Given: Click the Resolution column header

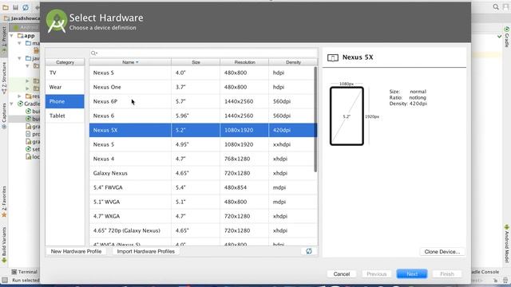Looking at the screenshot, I should [x=244, y=62].
